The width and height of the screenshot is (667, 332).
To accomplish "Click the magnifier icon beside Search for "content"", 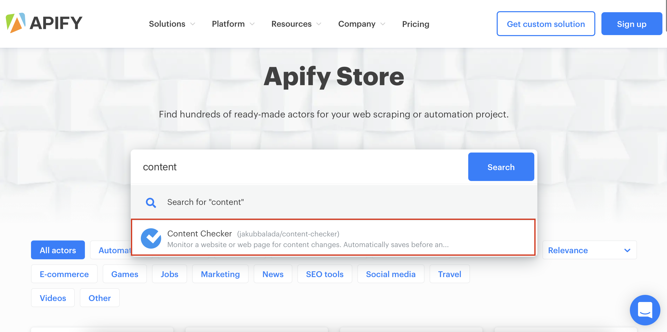I will pyautogui.click(x=151, y=202).
